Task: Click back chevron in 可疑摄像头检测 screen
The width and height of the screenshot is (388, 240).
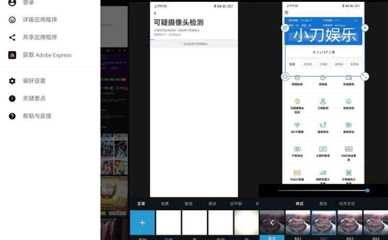Action: point(155,13)
